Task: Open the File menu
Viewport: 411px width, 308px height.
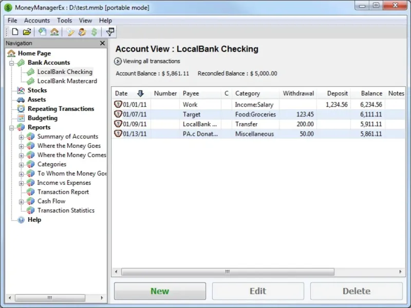Action: click(12, 21)
